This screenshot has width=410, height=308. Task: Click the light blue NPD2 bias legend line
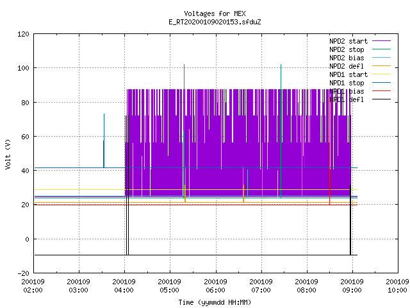(381, 57)
